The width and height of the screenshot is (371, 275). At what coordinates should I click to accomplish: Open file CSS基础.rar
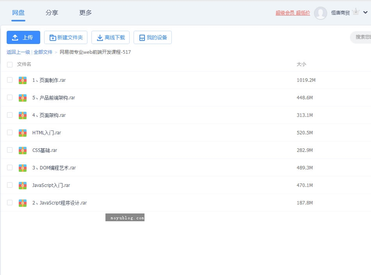45,150
